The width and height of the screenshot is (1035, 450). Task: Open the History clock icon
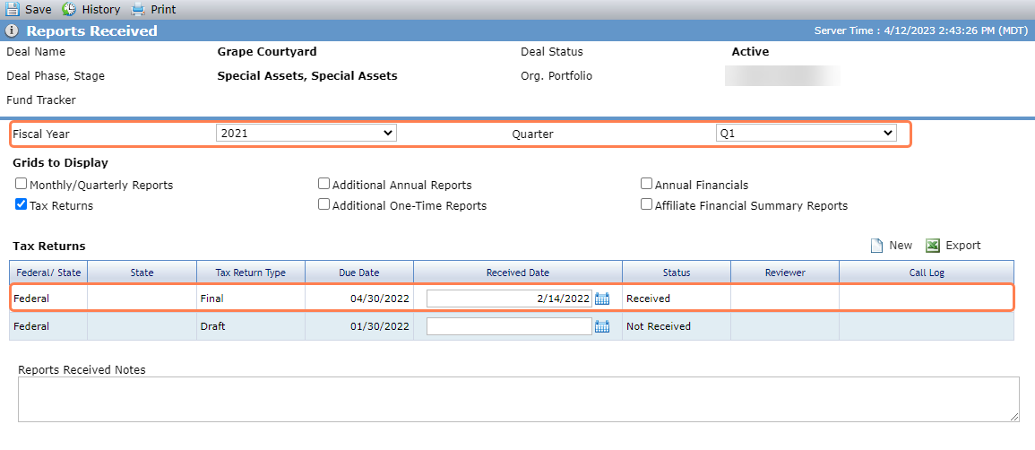point(69,9)
